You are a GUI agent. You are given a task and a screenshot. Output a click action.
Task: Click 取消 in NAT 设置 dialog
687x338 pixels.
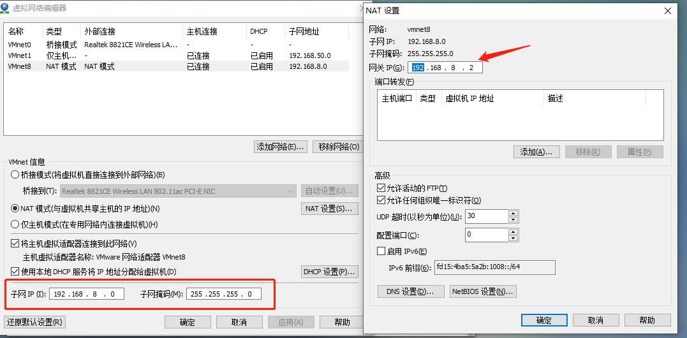[596, 320]
